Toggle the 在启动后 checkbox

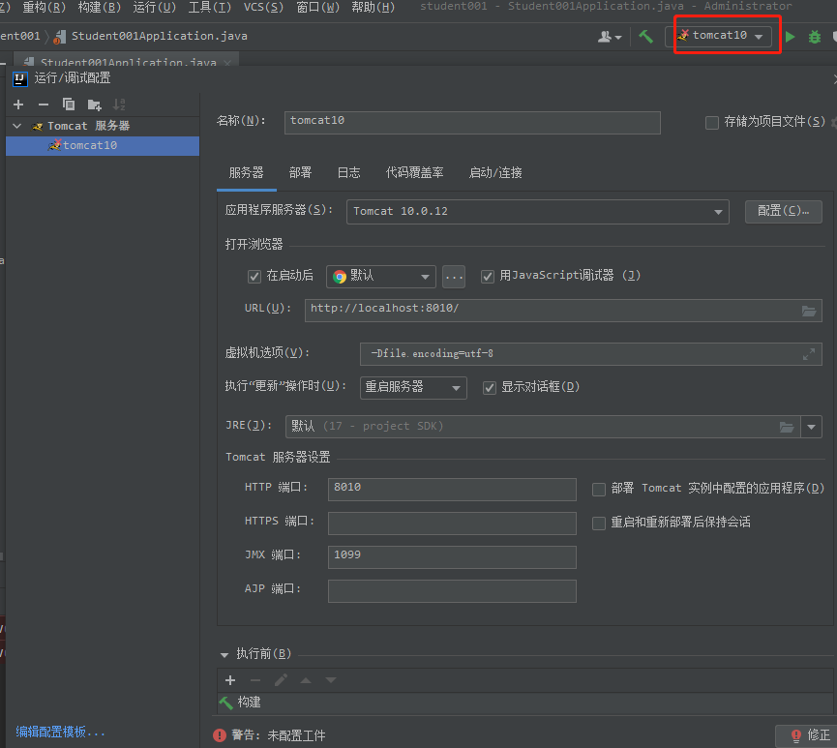pos(254,277)
